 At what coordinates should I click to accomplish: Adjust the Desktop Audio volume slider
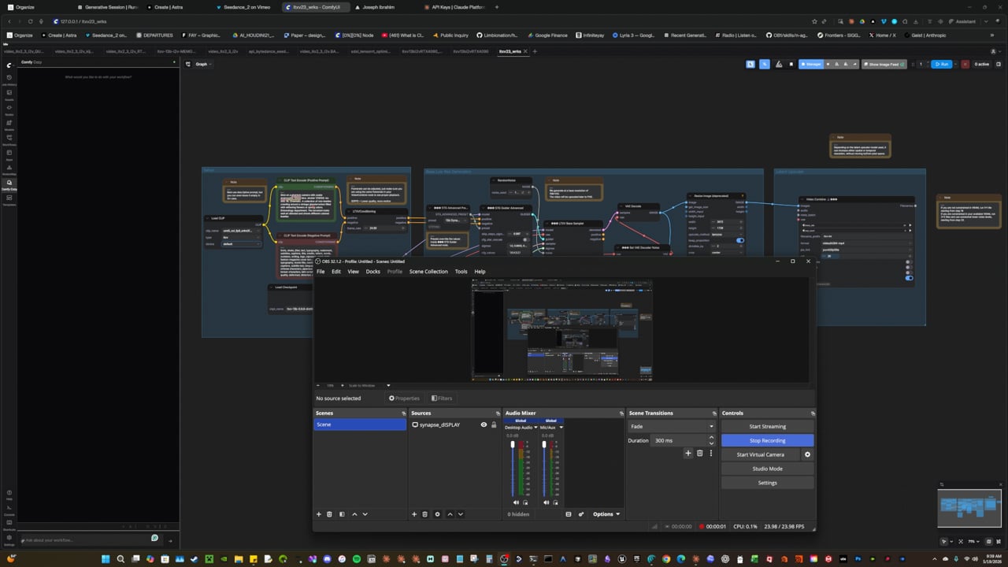click(x=513, y=469)
